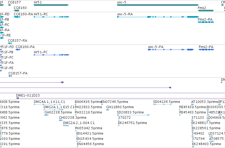Select the EN14431.5prime label
This screenshot has height=148, width=225.
point(90,133)
